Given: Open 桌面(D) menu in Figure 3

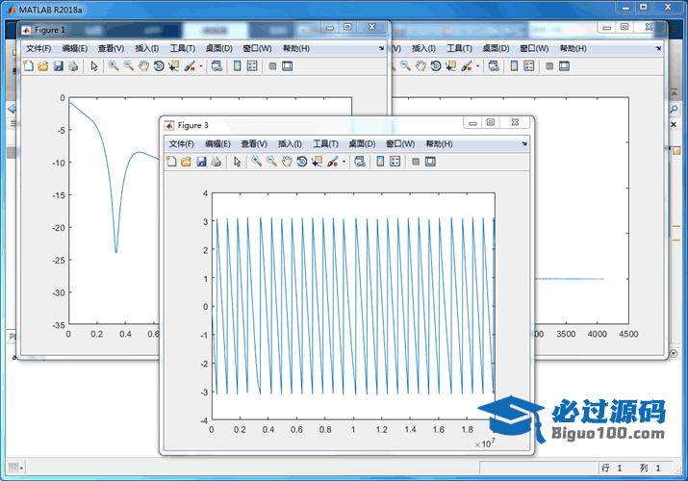Looking at the screenshot, I should 362,143.
